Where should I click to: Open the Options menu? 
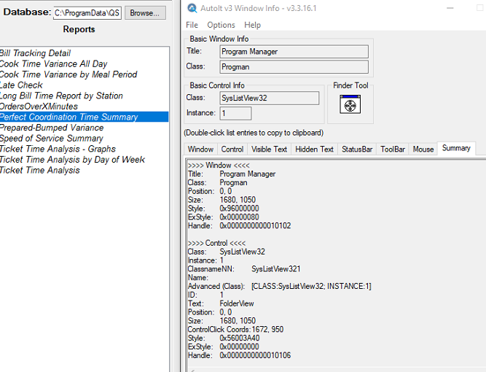(221, 25)
